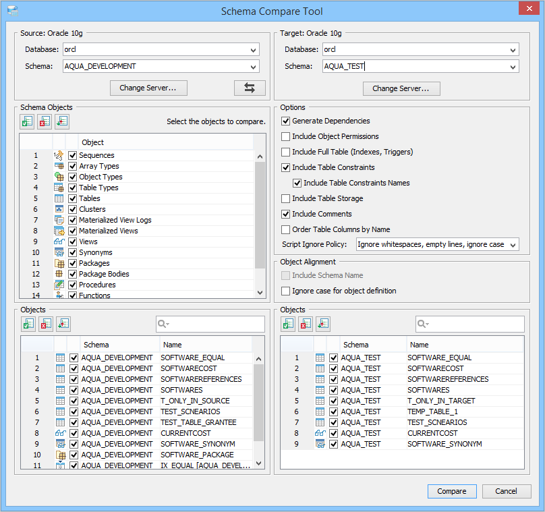Click invert selection icon above target Objects list
The width and height of the screenshot is (545, 512).
[x=323, y=324]
